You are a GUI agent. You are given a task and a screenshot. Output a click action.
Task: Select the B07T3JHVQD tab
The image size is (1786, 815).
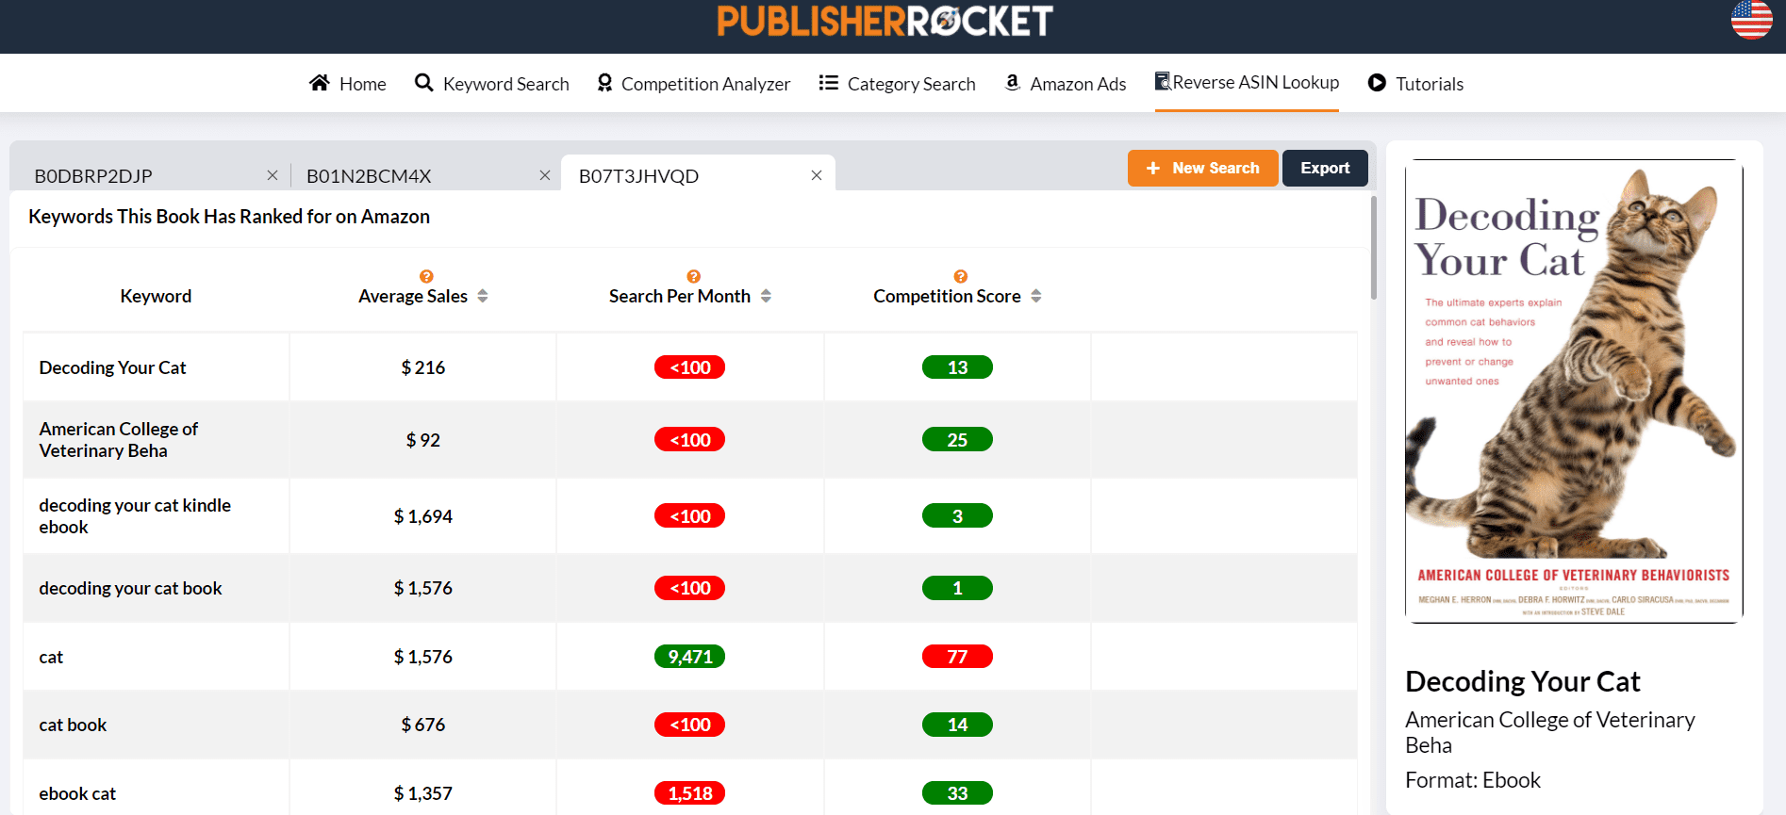tap(638, 176)
